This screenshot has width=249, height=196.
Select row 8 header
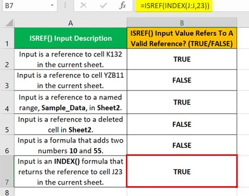pyautogui.click(x=7, y=192)
